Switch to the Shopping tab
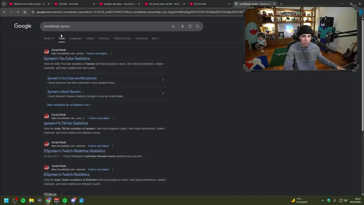The height and width of the screenshot is (205, 364). pyautogui.click(x=141, y=38)
